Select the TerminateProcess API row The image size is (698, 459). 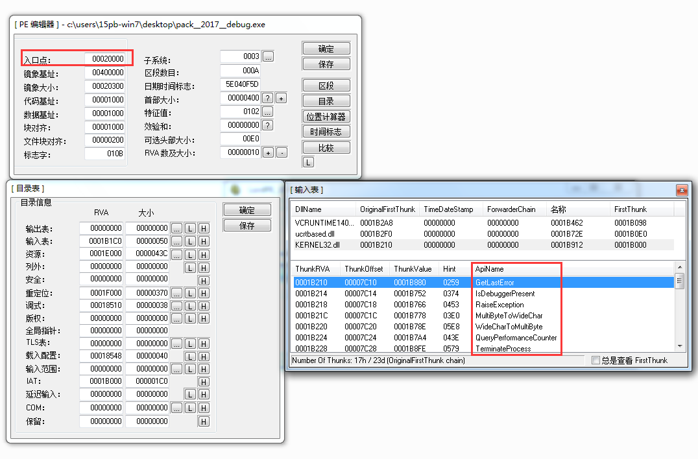click(x=483, y=349)
